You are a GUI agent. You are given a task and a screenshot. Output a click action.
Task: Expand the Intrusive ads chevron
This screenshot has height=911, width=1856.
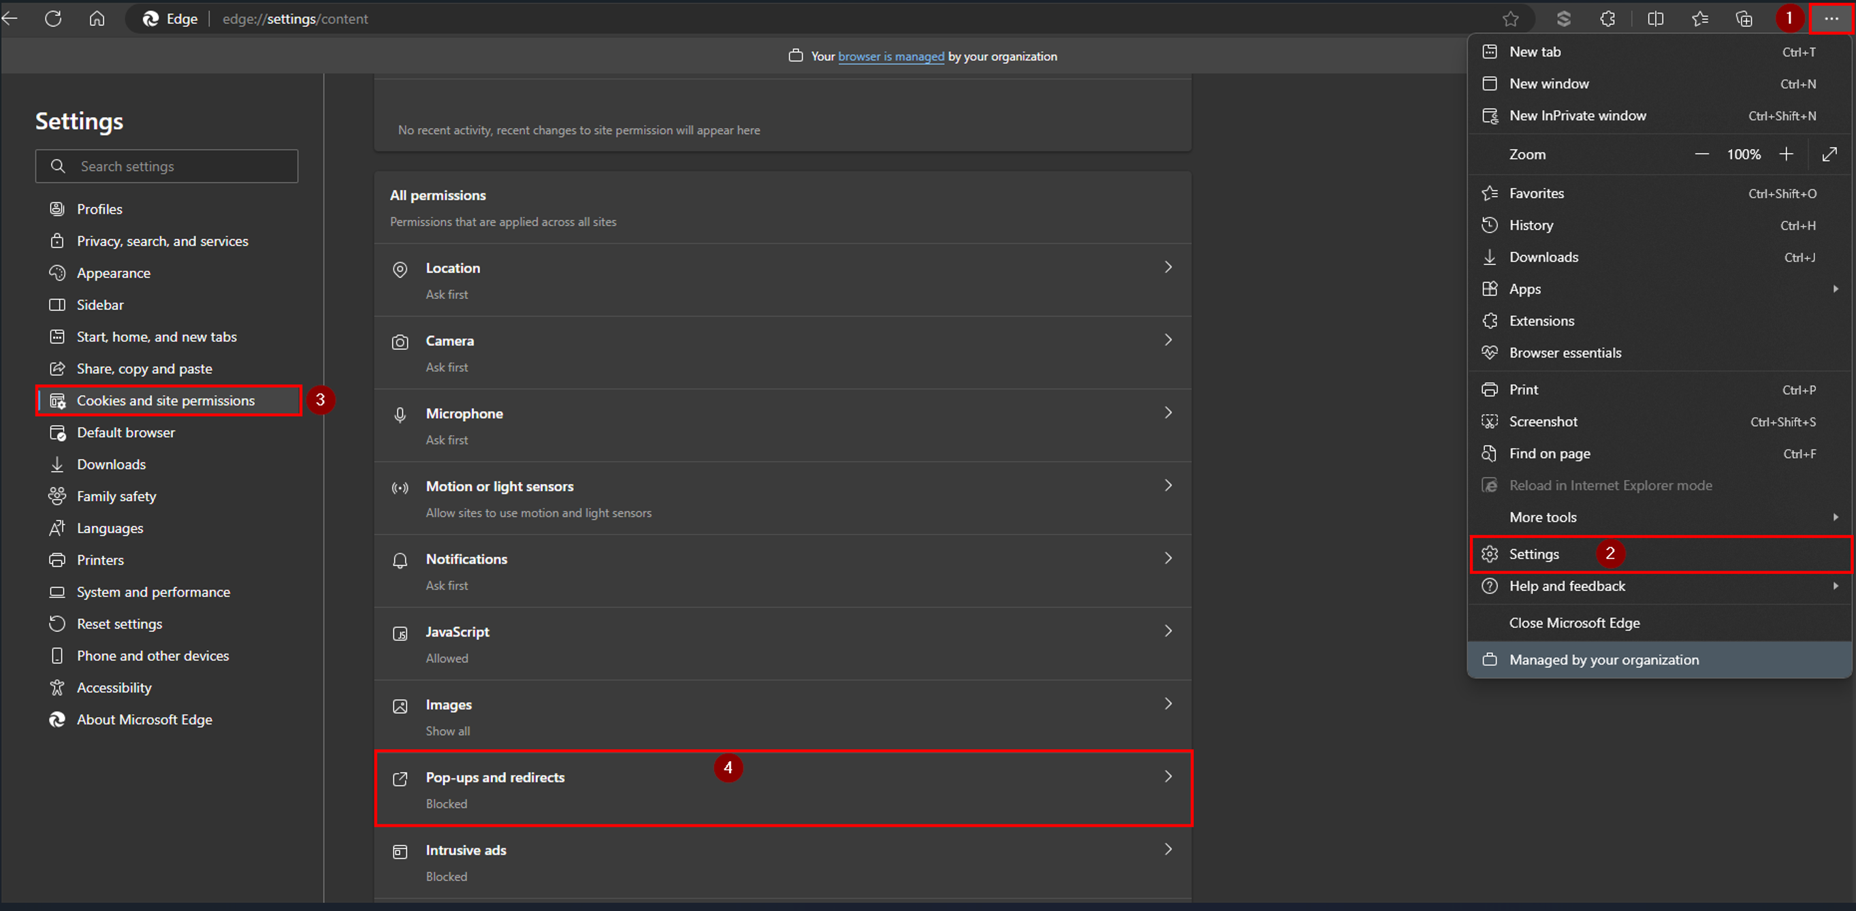[1168, 850]
